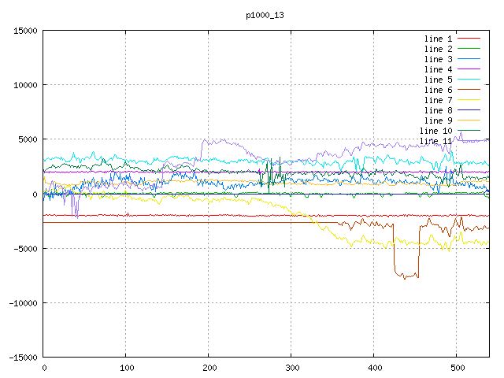
Task: Click the 300 x-axis tick label
Action: tap(291, 367)
